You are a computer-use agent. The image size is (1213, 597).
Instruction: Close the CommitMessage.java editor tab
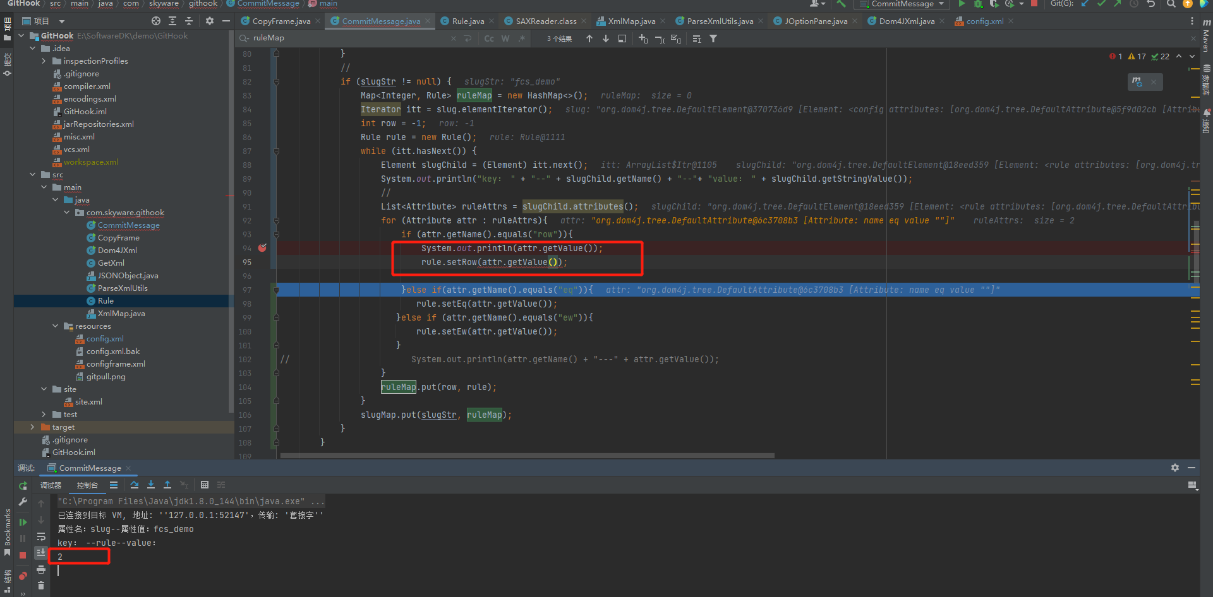tap(428, 21)
